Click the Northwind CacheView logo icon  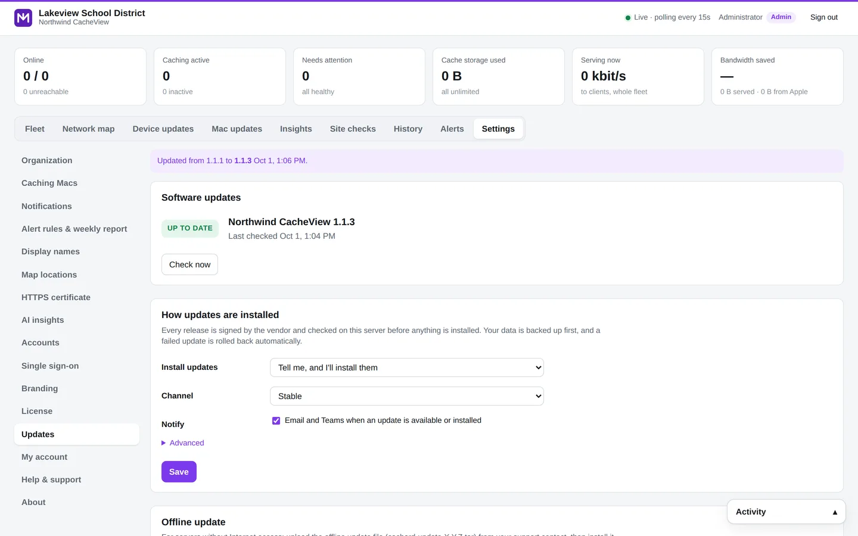tap(23, 18)
